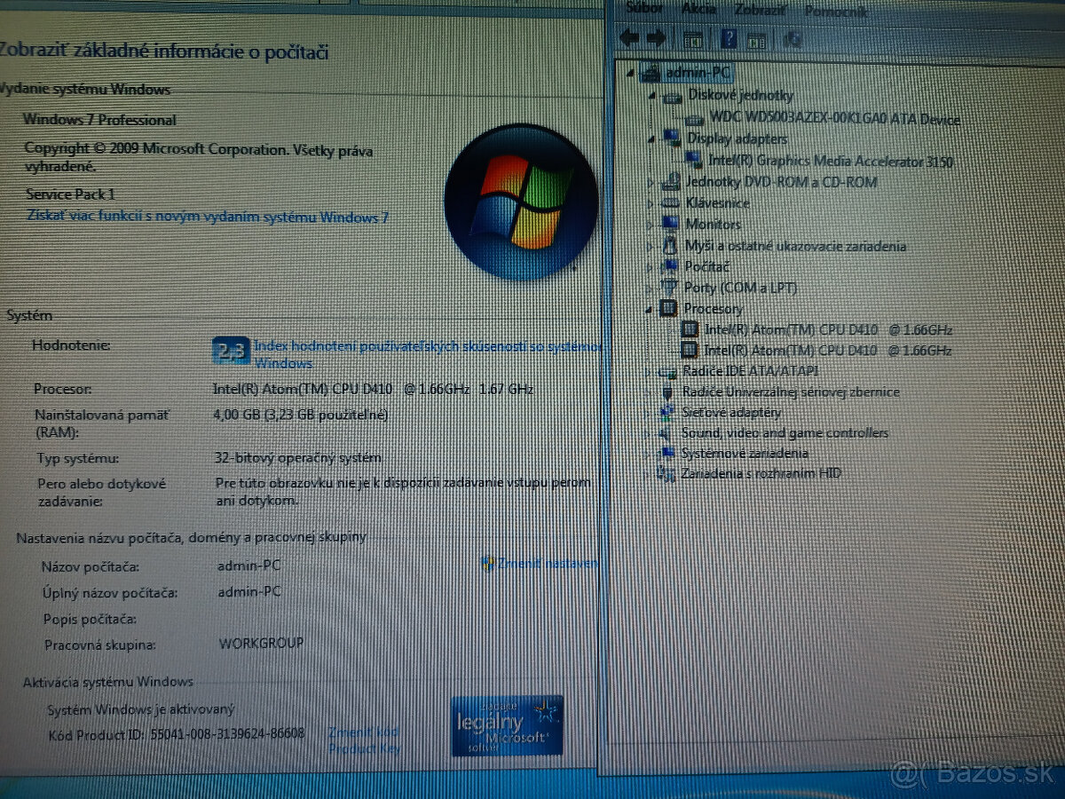Open the Help icon in Device Manager toolbar
The image size is (1065, 799).
click(729, 38)
